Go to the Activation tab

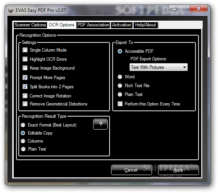(x=121, y=25)
